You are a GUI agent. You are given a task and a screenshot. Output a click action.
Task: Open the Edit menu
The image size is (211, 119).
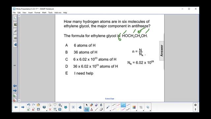point(19,13)
